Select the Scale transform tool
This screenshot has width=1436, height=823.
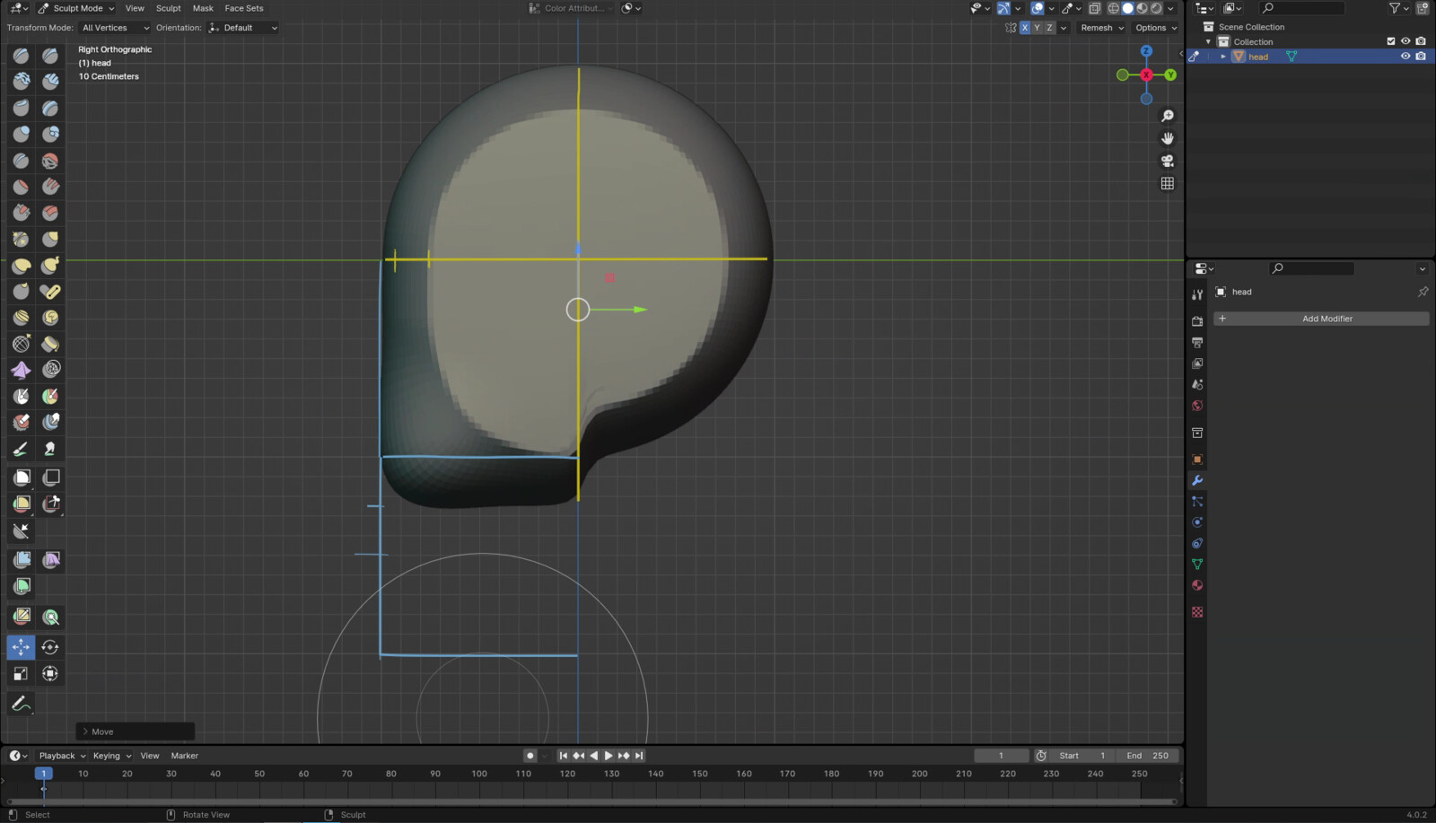[21, 673]
